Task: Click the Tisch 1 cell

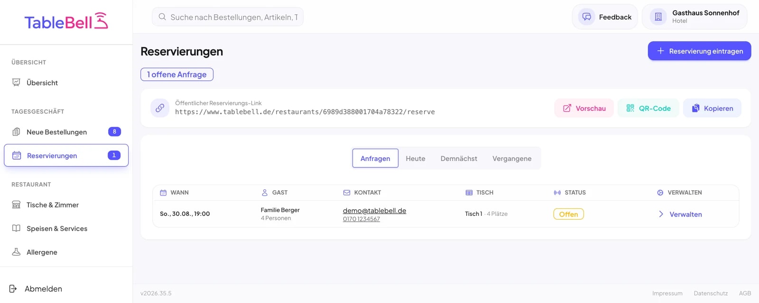Action: (486, 214)
